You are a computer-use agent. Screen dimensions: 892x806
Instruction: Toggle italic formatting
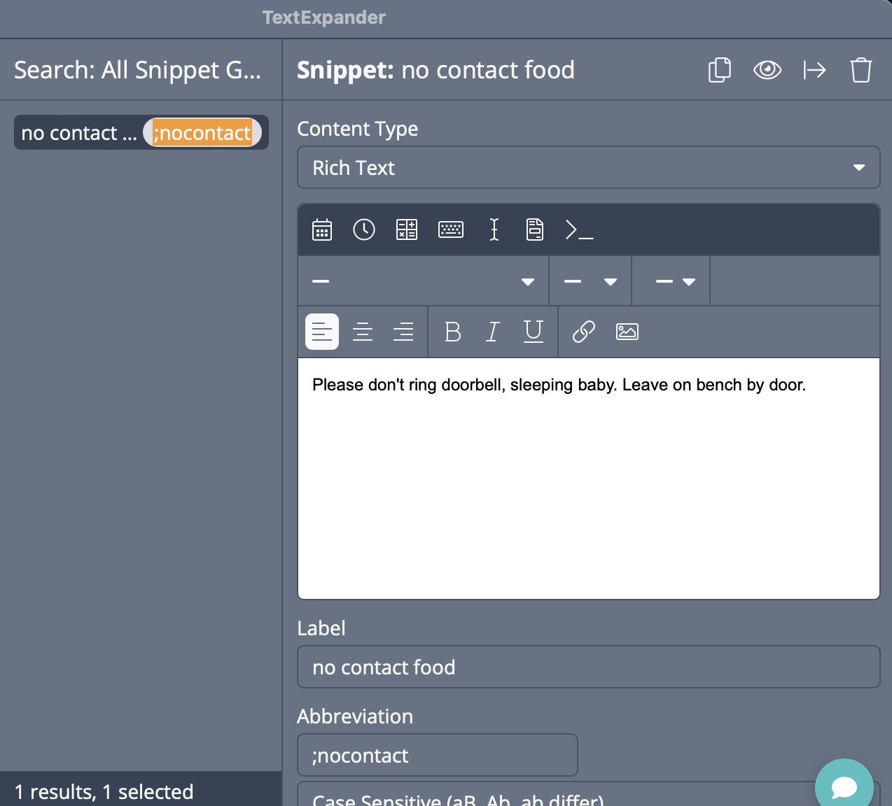click(493, 332)
